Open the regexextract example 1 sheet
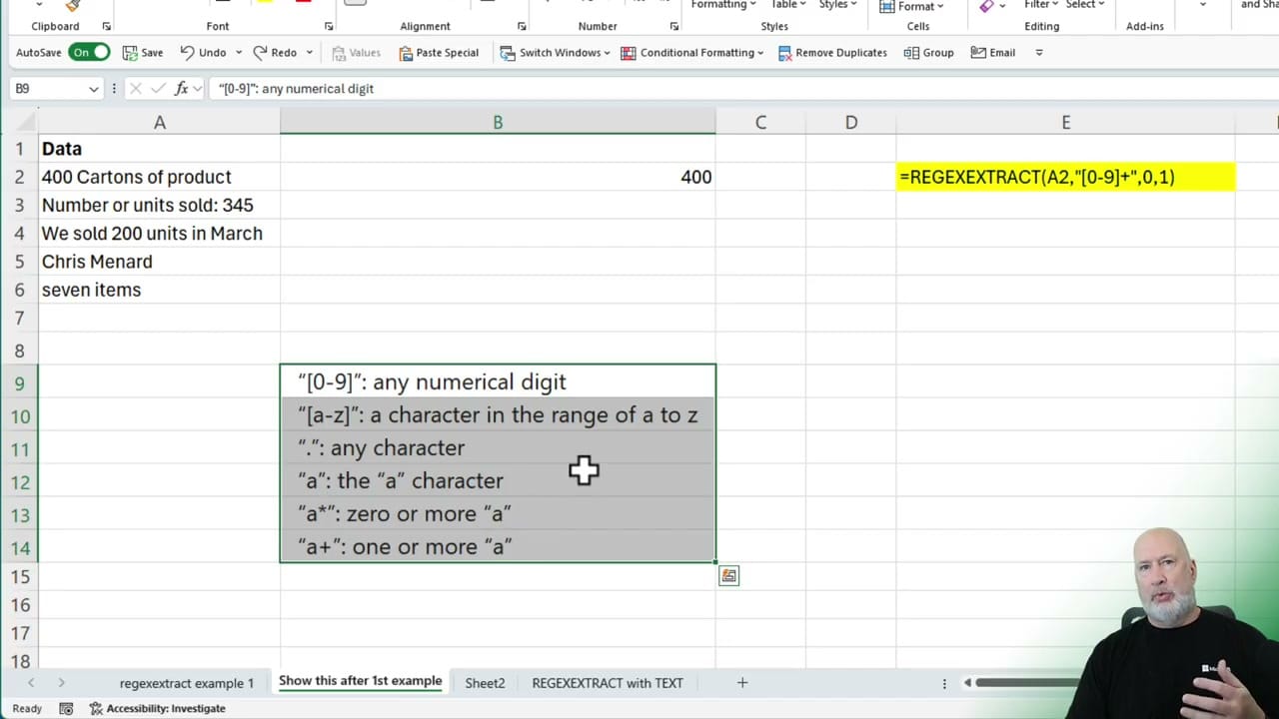Image resolution: width=1279 pixels, height=719 pixels. coord(187,683)
